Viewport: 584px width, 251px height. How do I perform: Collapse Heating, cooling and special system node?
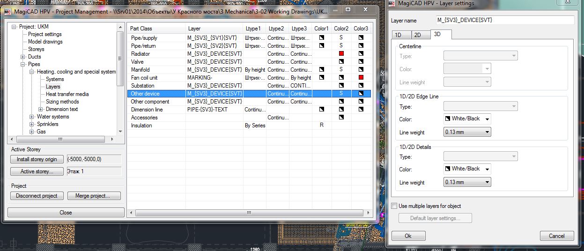point(32,72)
